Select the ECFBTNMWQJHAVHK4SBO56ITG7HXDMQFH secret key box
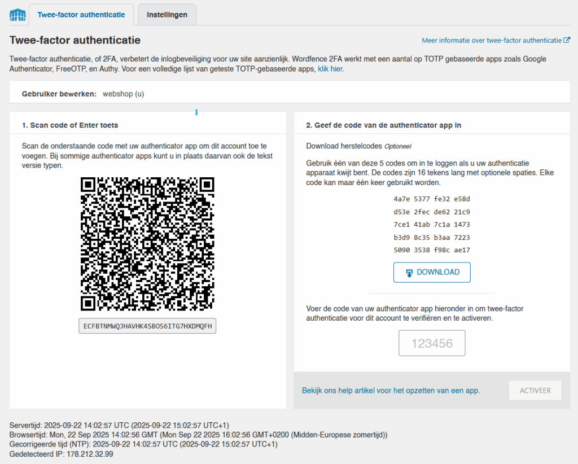Image resolution: width=578 pixels, height=464 pixels. 147,326
